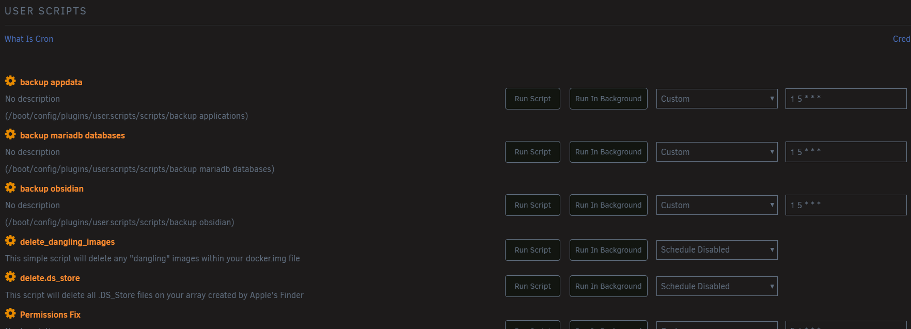Click cron field for backup appdata
911x329 pixels.
coord(845,99)
